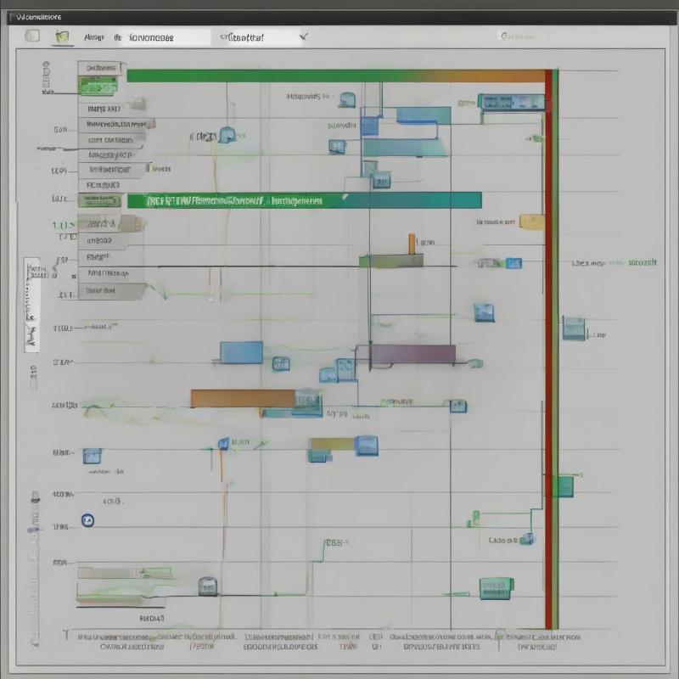Click the green document icon in the top toolbar
Viewport: 679px width, 679px height.
tap(61, 36)
